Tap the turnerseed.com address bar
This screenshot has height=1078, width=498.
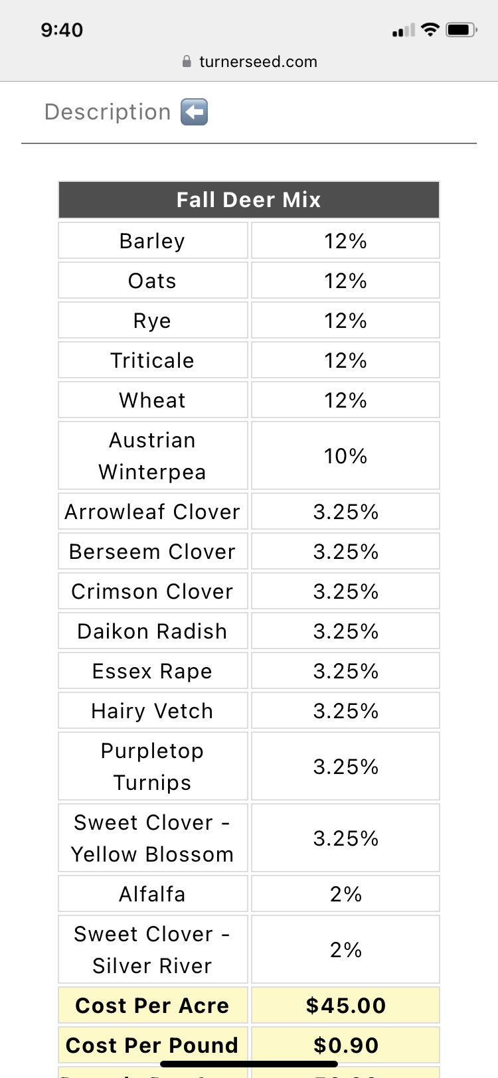[x=258, y=62]
